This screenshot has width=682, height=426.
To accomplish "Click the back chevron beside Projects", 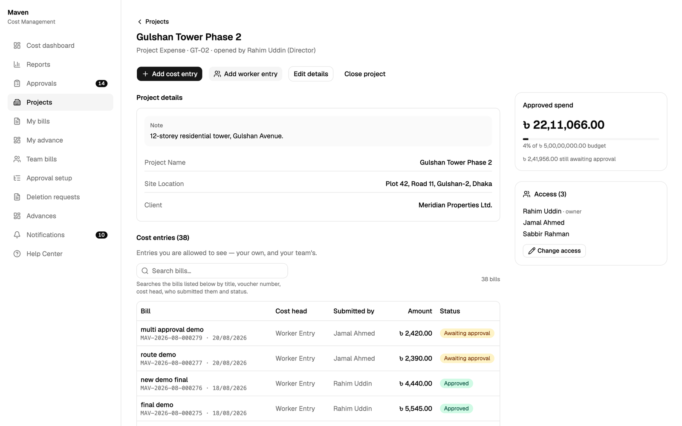I will tap(139, 22).
